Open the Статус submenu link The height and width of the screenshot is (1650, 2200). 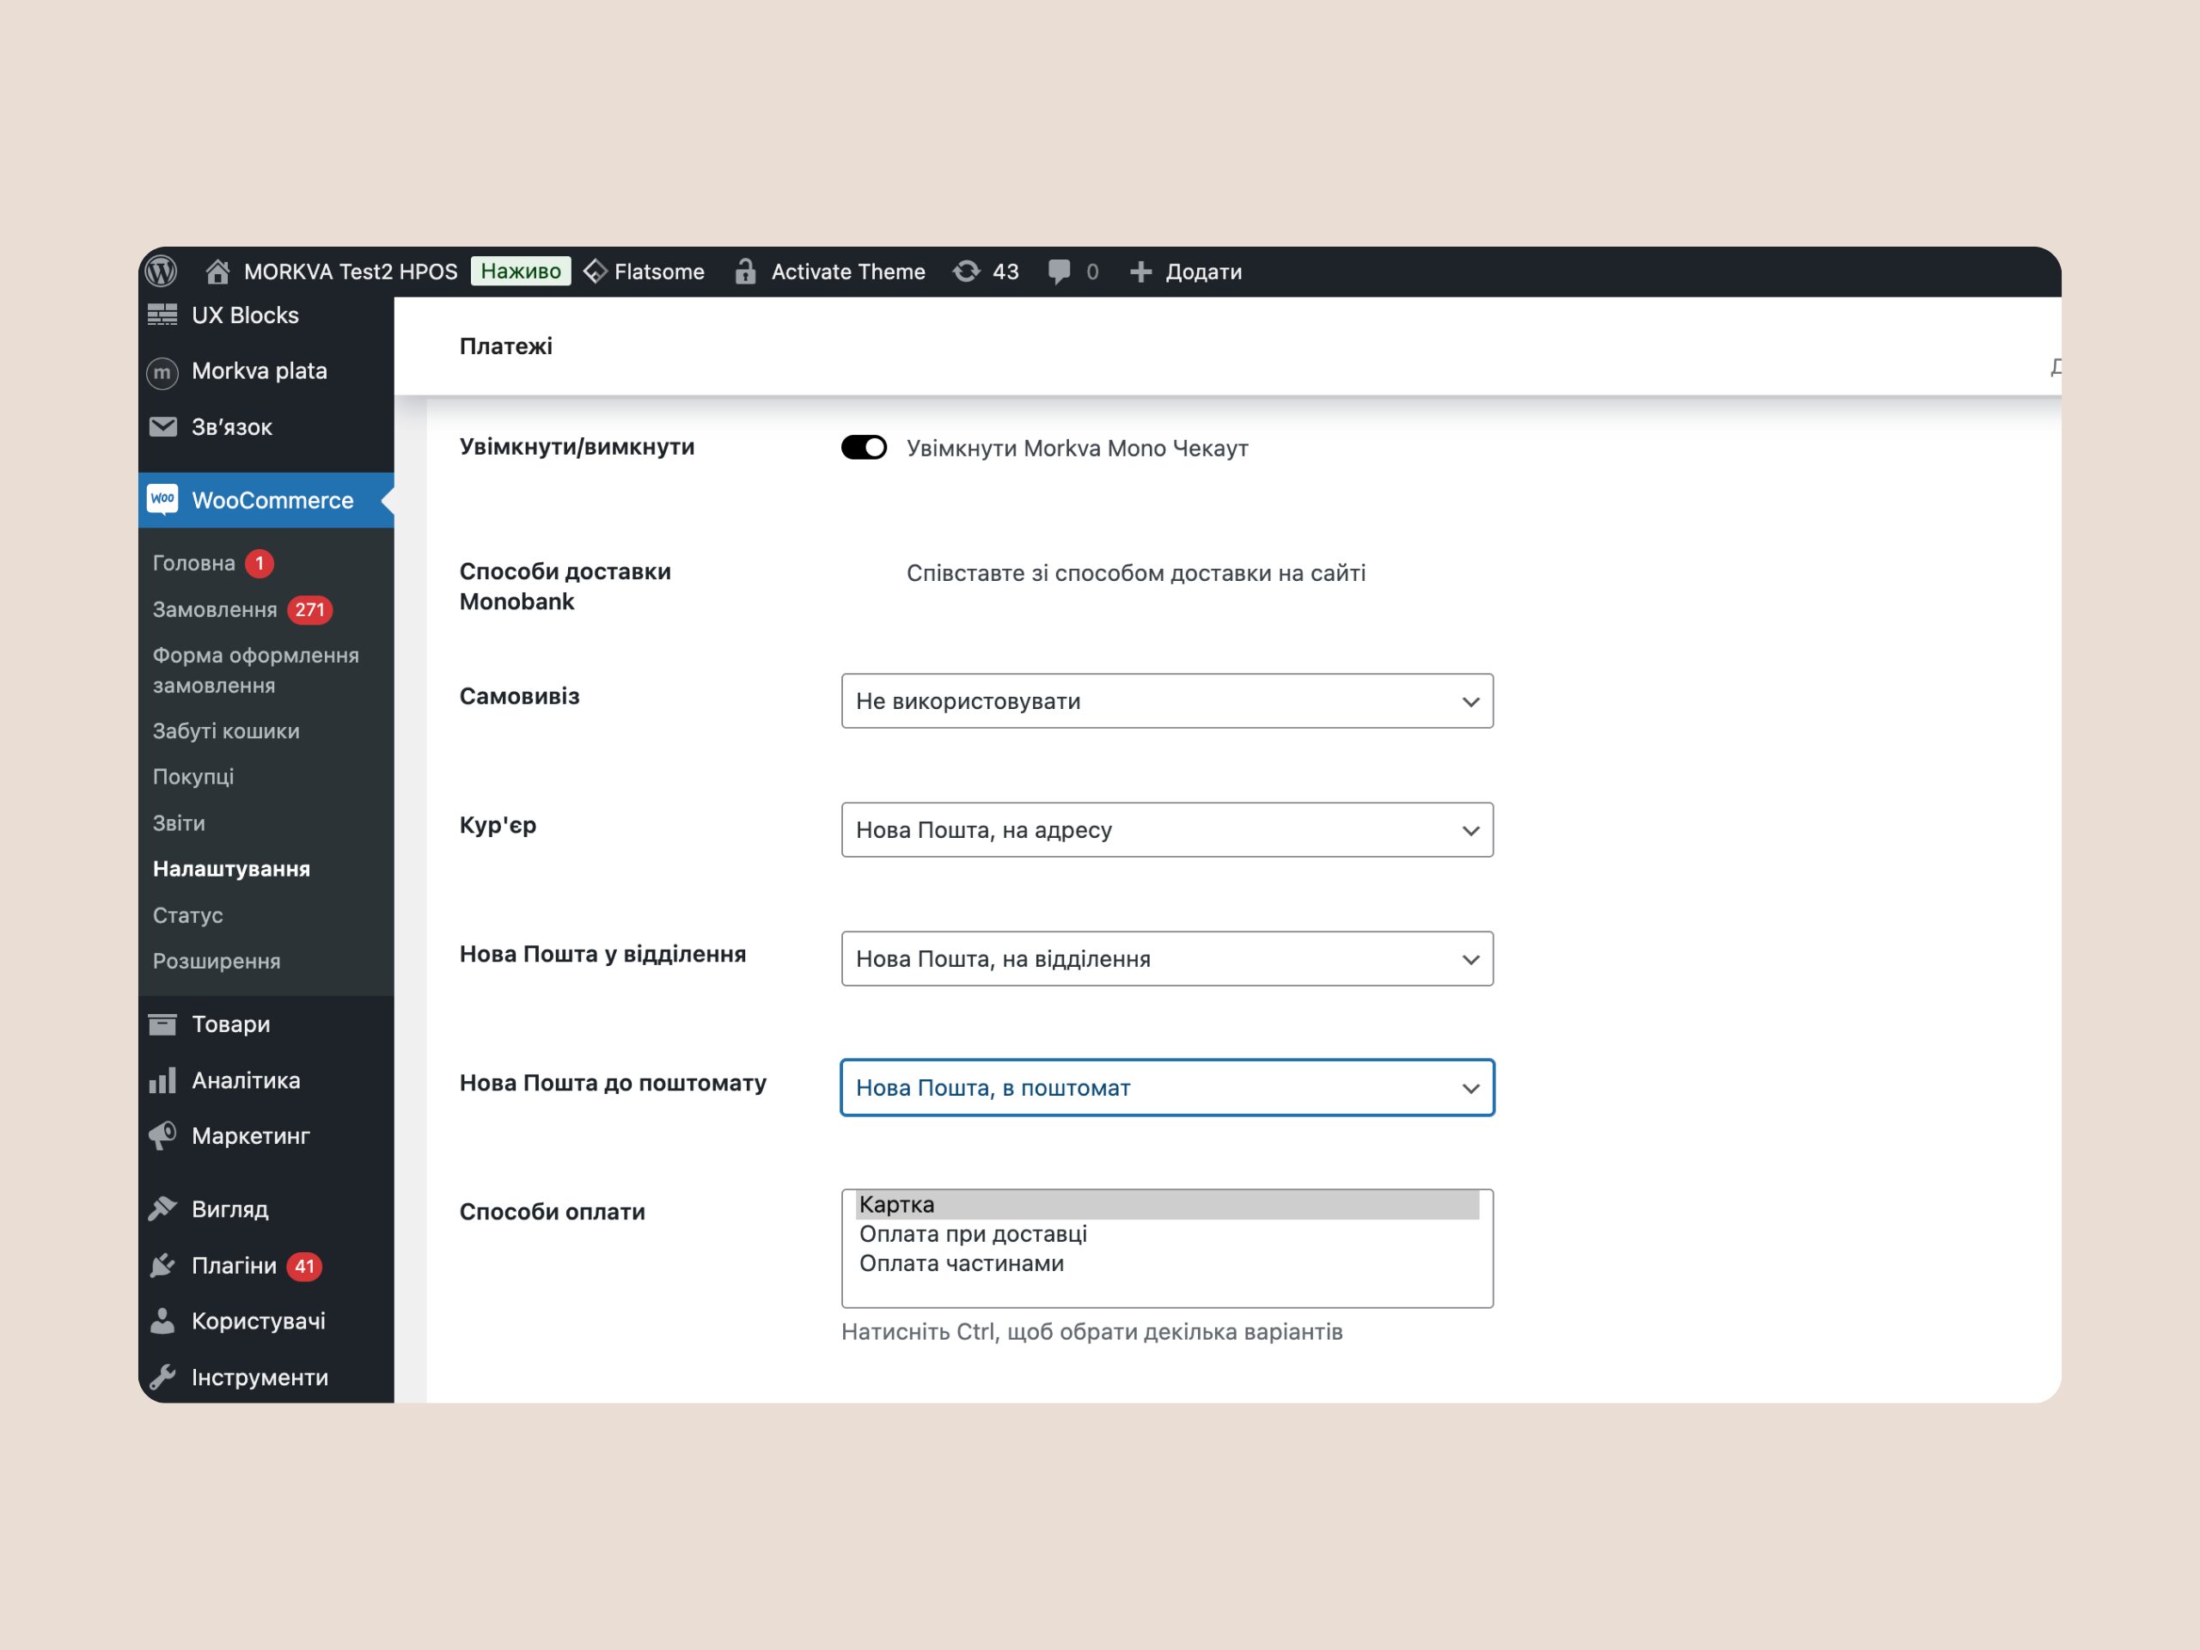tap(188, 915)
